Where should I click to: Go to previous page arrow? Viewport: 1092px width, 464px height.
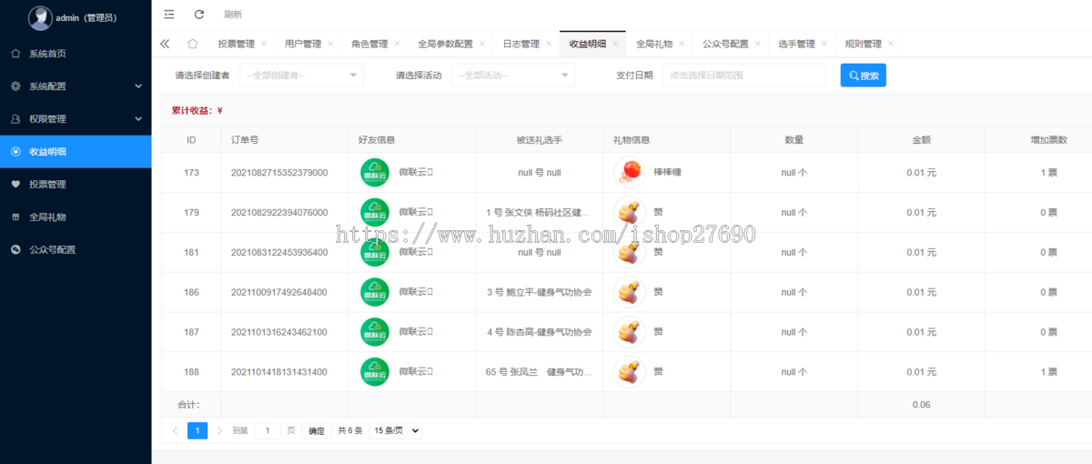tap(175, 430)
